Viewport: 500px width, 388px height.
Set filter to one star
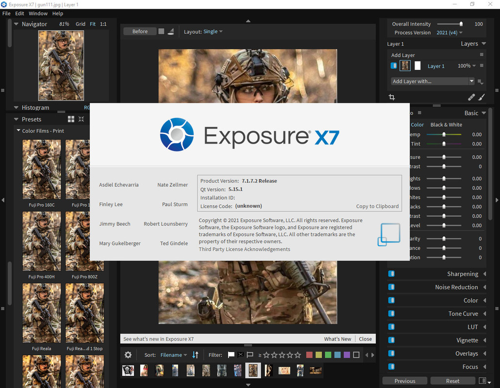click(x=267, y=355)
